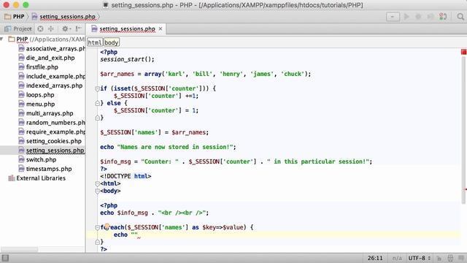Screen dimensions: 467x263
Task: Click the Debug bug icon in toolbar
Action: click(418, 17)
